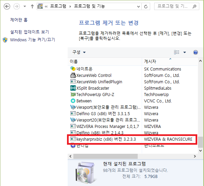Click the XSplit Broadcaster icon
Viewport: 204px width, 186px height.
click(73, 88)
